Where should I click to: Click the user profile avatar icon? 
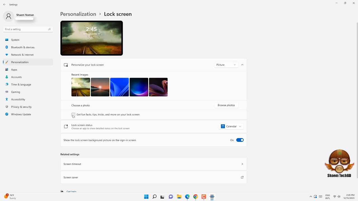click(9, 16)
